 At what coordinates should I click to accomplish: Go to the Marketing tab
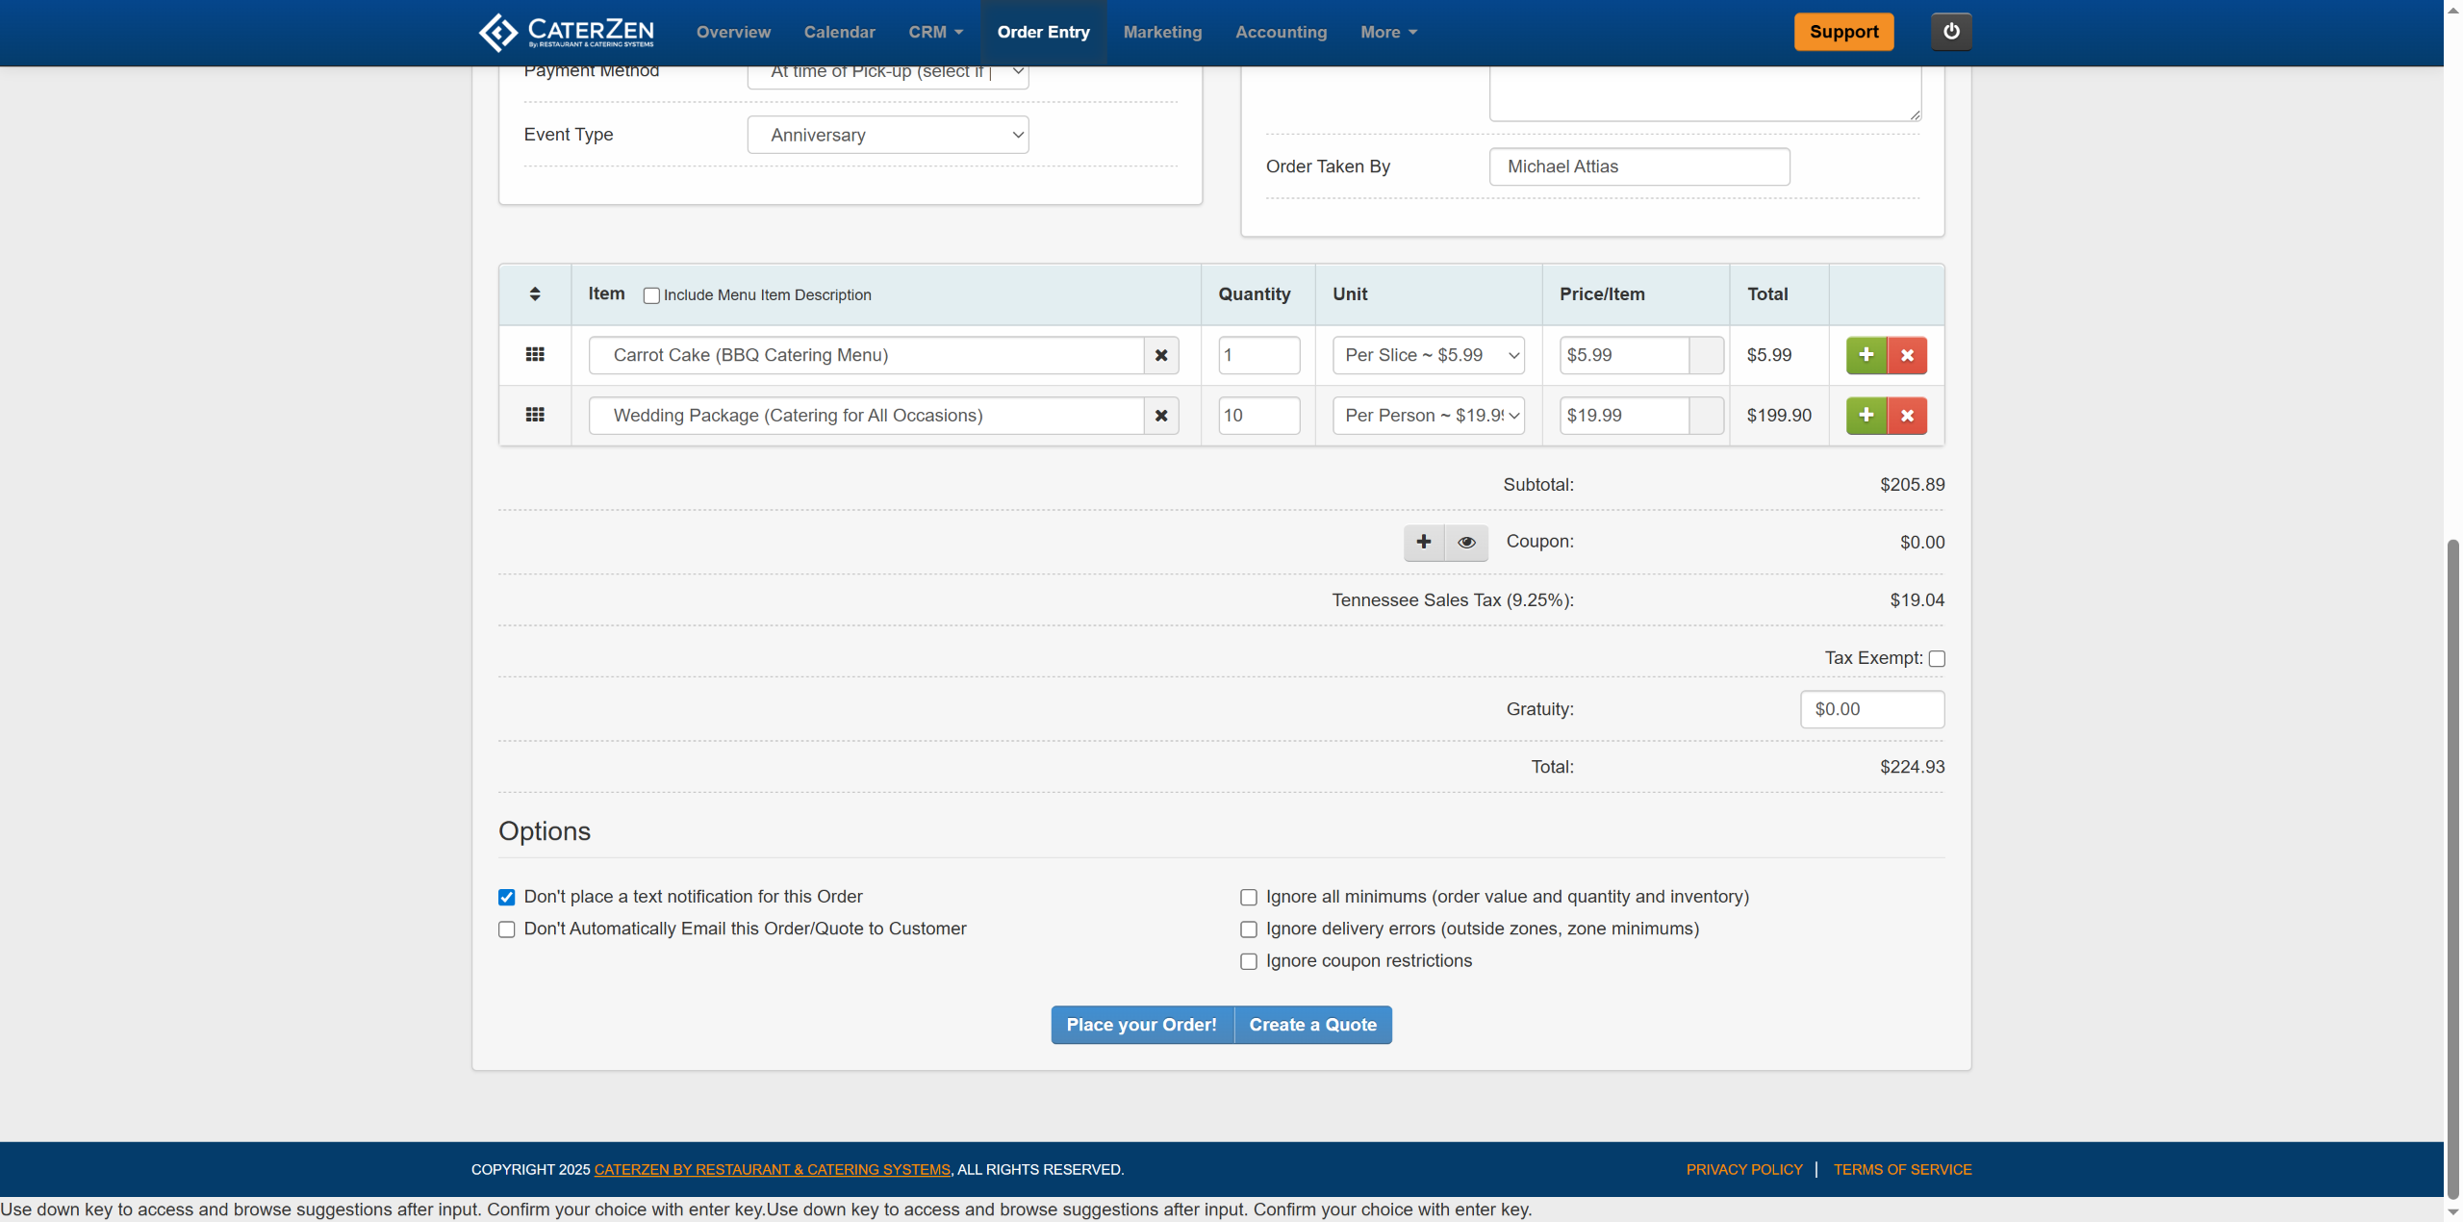click(x=1162, y=32)
